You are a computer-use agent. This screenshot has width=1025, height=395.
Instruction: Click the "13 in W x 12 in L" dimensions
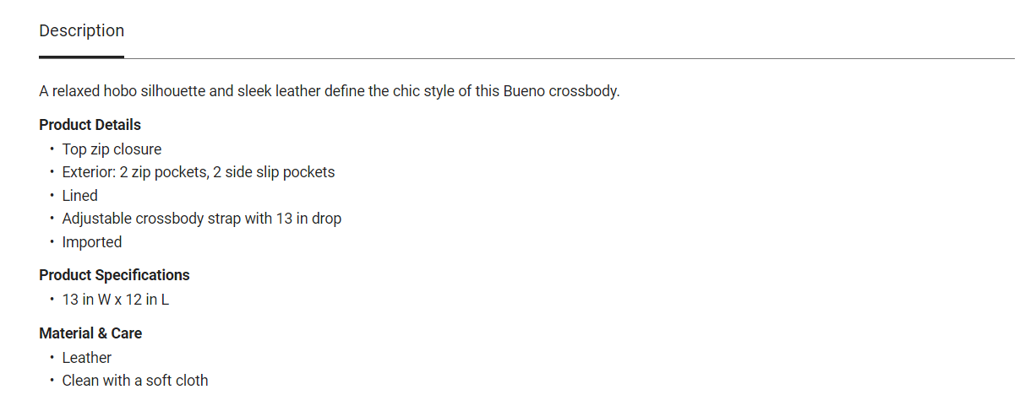116,300
